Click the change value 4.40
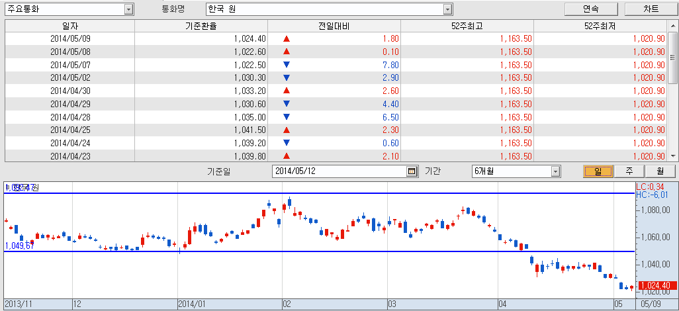The height and width of the screenshot is (311, 679). coord(390,103)
